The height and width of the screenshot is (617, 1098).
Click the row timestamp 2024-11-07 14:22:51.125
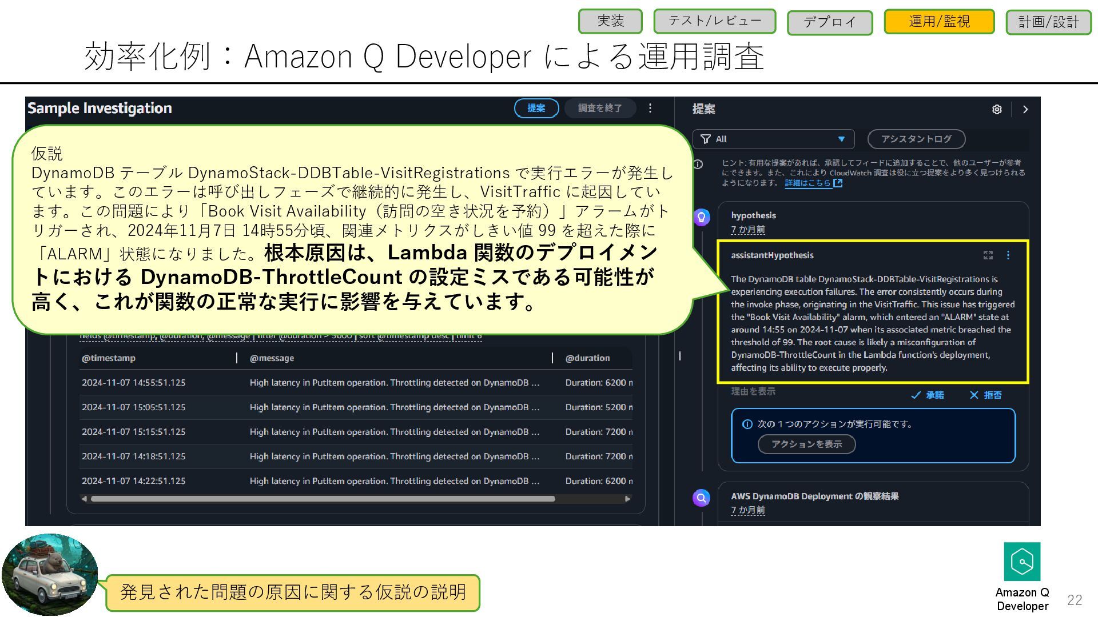133,481
